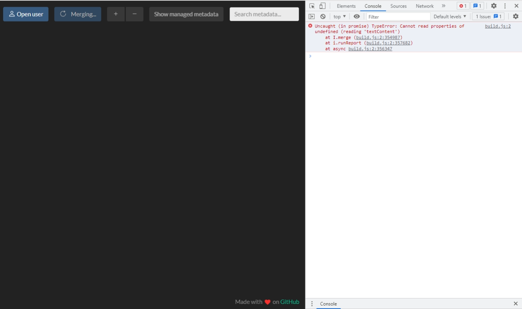Open the top frame context dropdown
522x309 pixels.
[339, 16]
